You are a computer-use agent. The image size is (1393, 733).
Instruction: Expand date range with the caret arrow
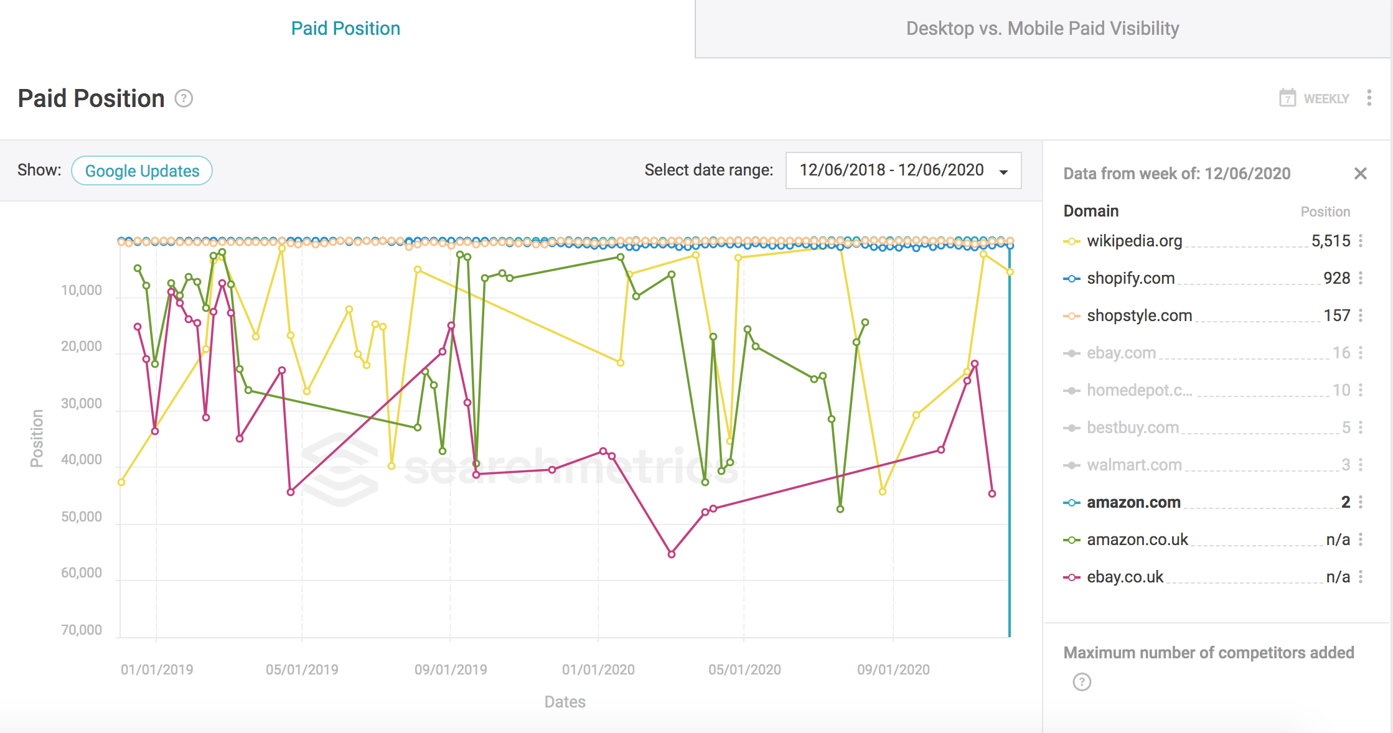point(1003,172)
